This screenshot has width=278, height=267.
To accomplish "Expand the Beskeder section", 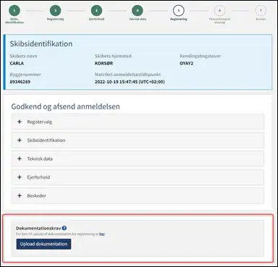I will click(138, 195).
